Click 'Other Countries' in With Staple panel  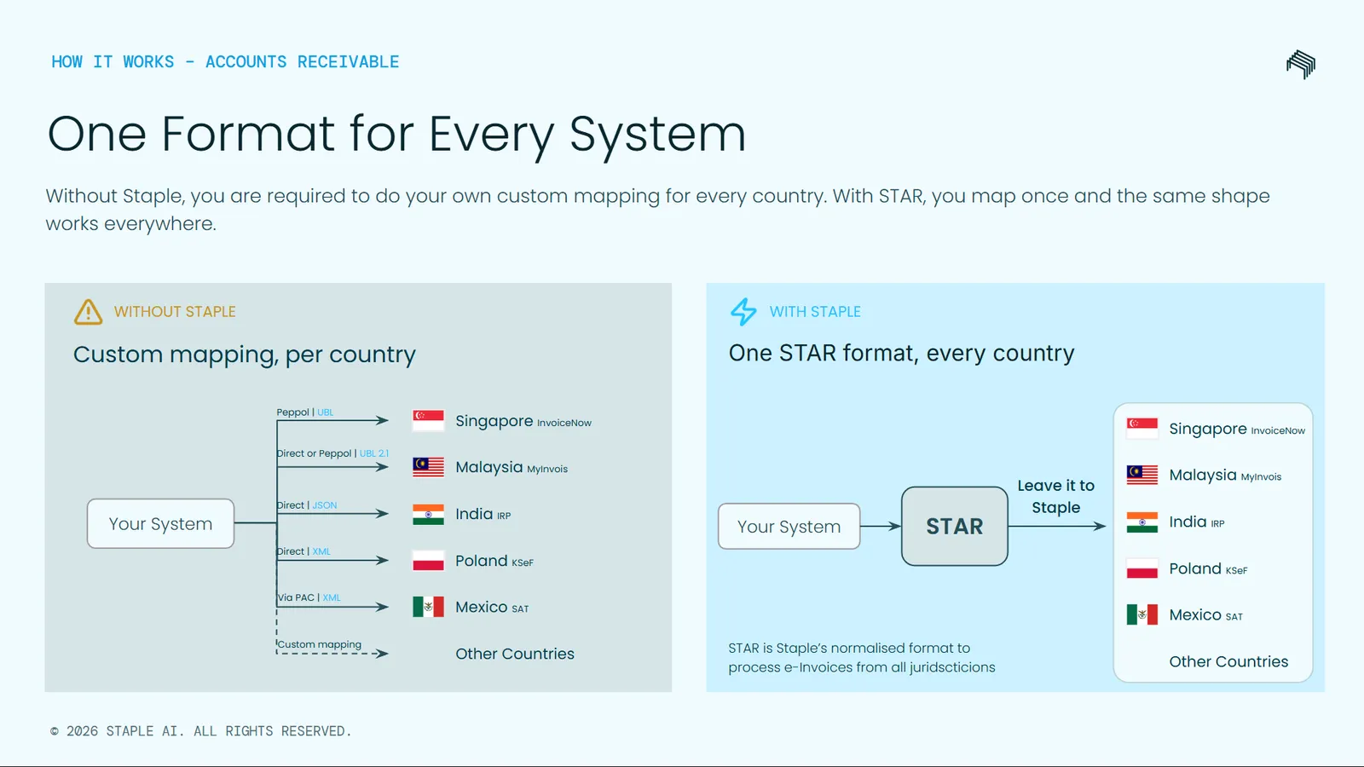1228,661
